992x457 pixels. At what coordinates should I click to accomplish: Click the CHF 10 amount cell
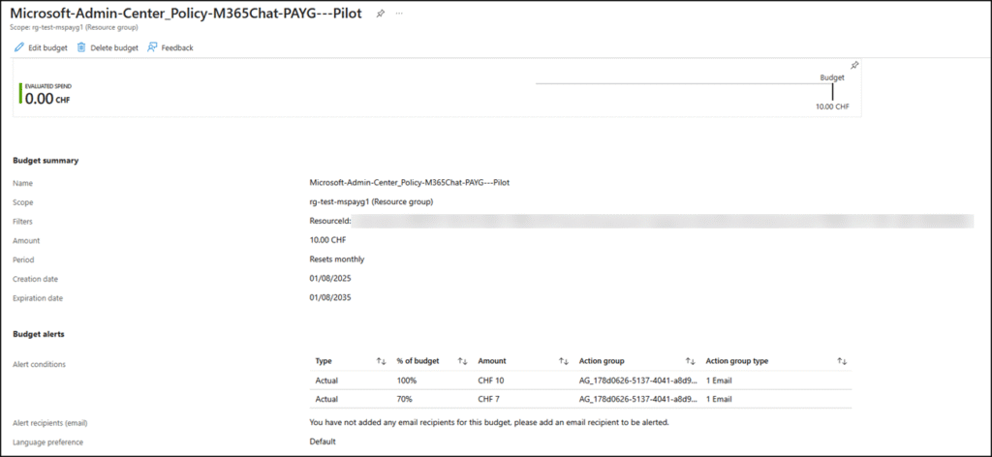pos(491,381)
